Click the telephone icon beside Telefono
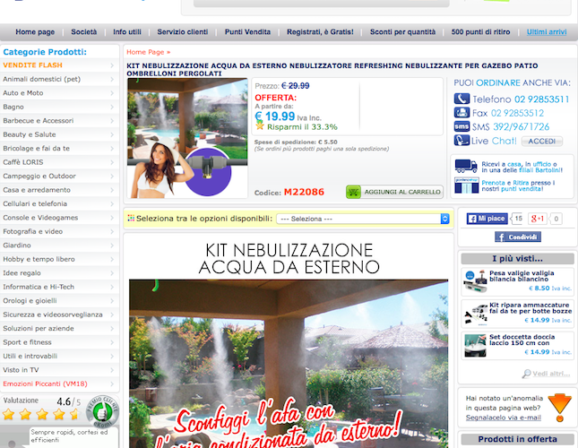The width and height of the screenshot is (578, 448). pyautogui.click(x=462, y=99)
